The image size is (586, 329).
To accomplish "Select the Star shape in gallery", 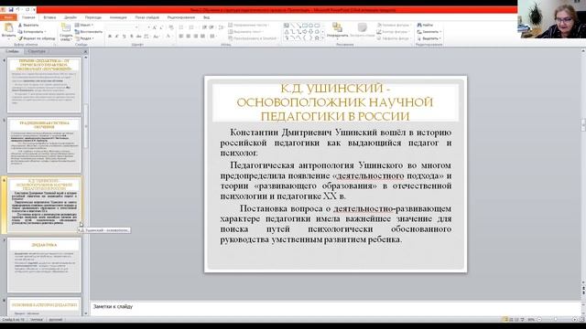I will (318, 38).
